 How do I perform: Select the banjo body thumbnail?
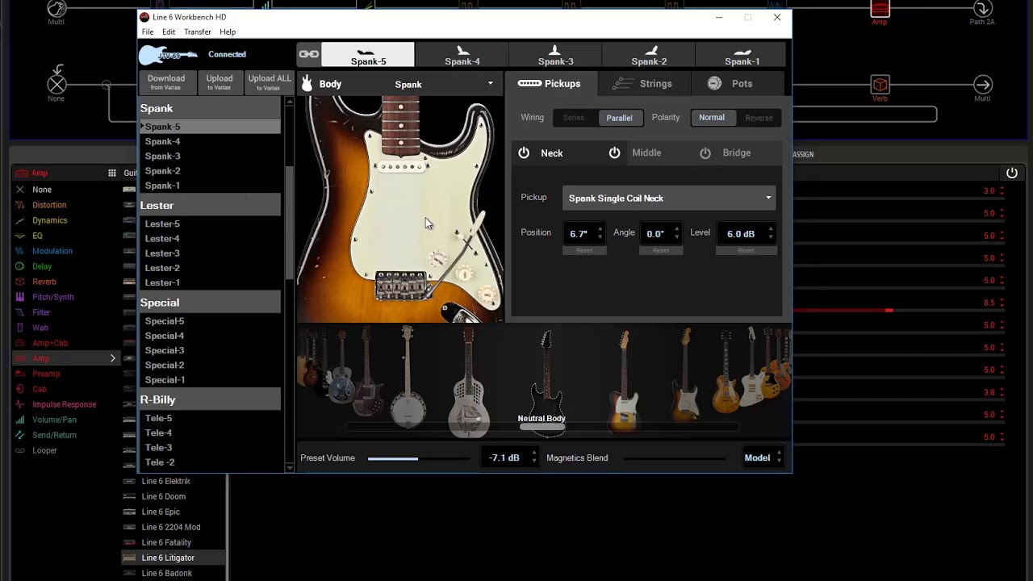[x=408, y=376]
